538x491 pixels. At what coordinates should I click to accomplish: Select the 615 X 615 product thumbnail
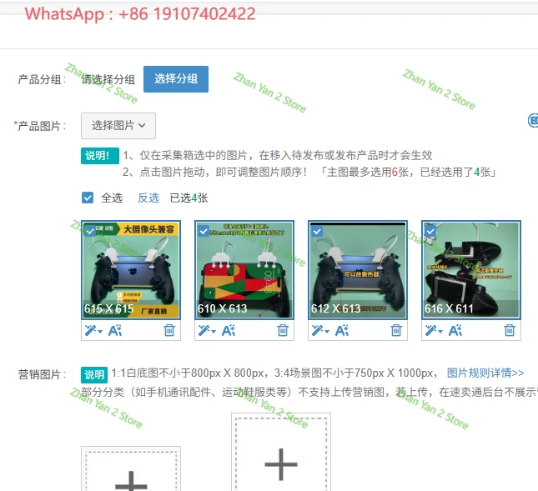pyautogui.click(x=131, y=270)
